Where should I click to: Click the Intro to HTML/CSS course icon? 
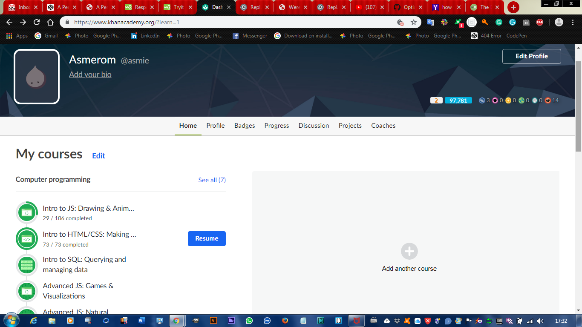(27, 239)
